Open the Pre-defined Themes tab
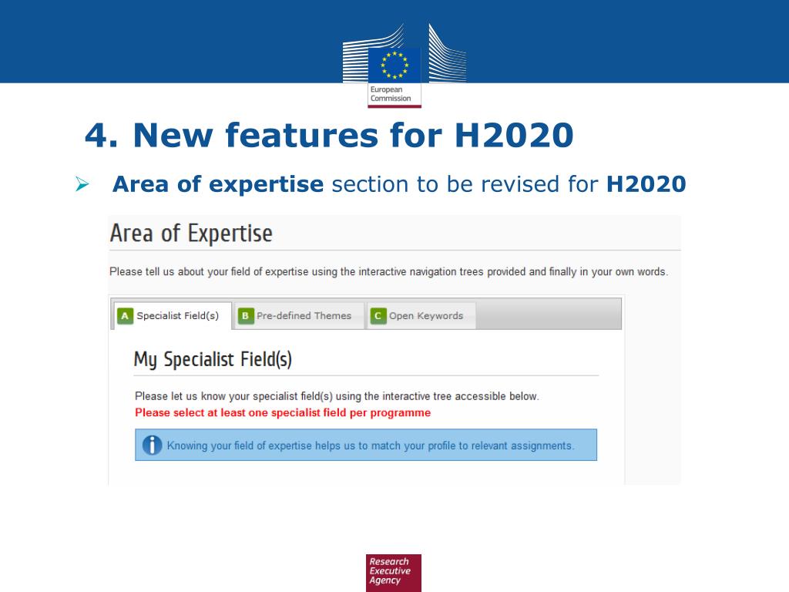Screen dimensions: 789x592 300,315
